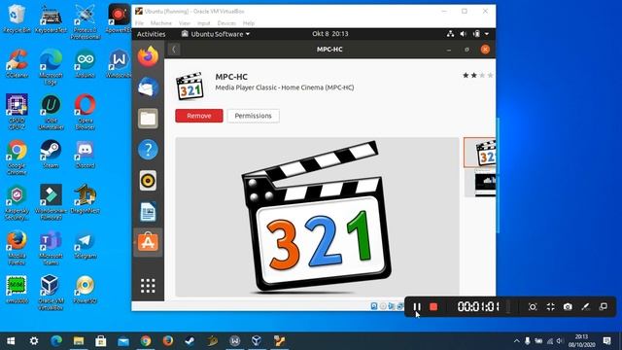Open the Ubuntu Activities overview
The image size is (622, 350).
152,34
